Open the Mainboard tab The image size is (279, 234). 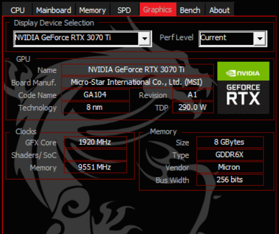click(53, 10)
